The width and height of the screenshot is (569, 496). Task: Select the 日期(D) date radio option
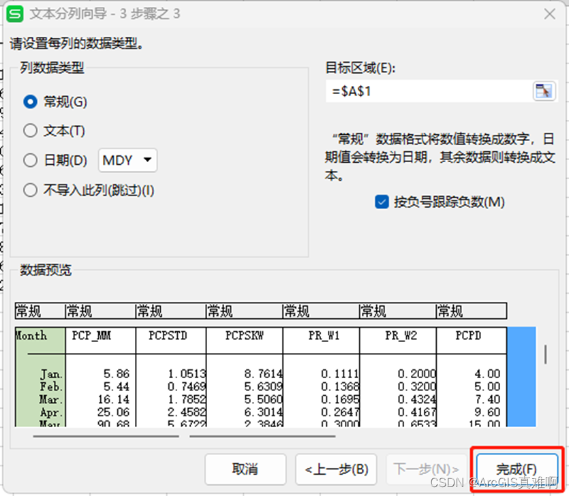click(x=55, y=160)
